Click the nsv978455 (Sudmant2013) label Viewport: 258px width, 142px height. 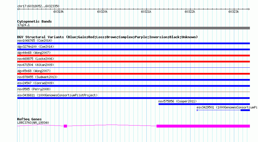coord(37,77)
